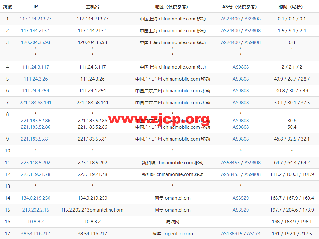319x239 pixels.
Task: Open AS24400 link in hop 1 row
Action: (x=230, y=19)
